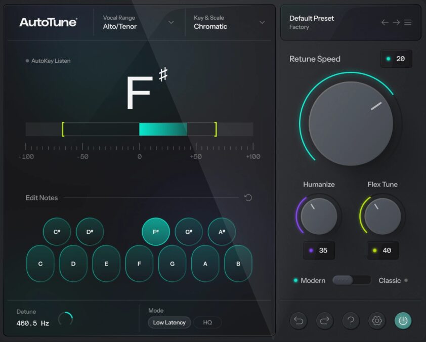Switch to HQ mode
The height and width of the screenshot is (342, 426).
pos(207,322)
